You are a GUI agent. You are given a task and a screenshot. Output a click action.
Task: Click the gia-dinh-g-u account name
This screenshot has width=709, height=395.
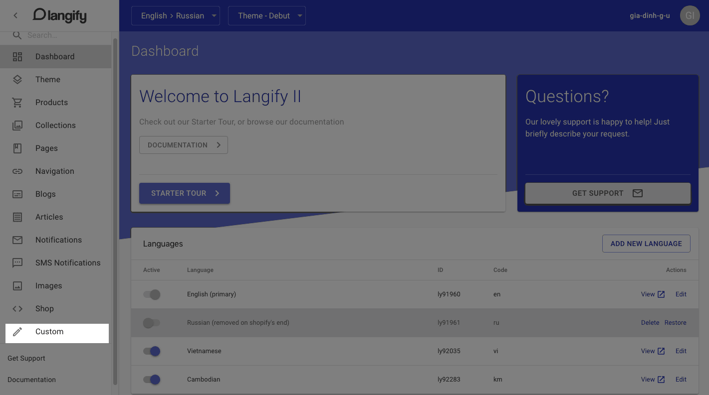pyautogui.click(x=650, y=16)
